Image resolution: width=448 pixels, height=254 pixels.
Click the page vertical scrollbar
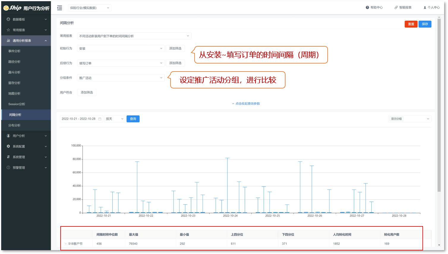[x=439, y=104]
